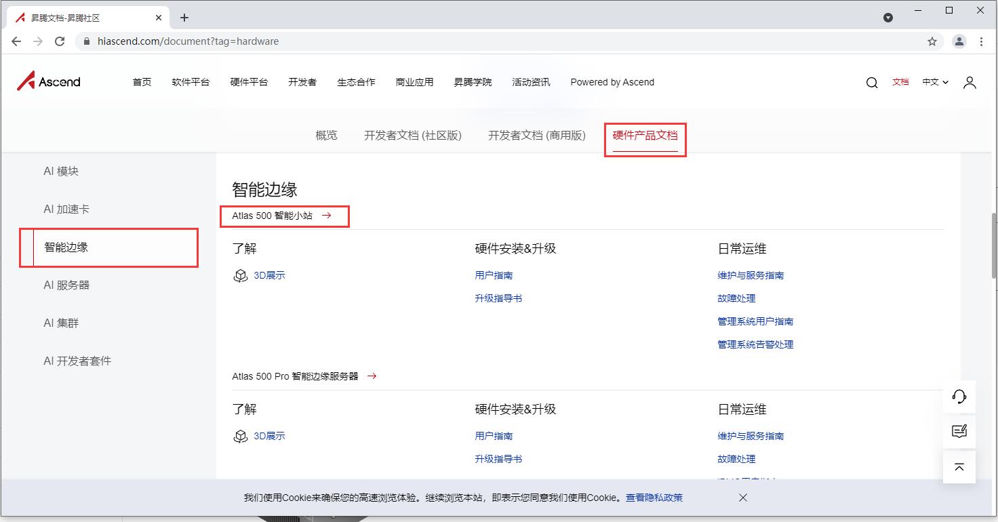Click the browser forward arrow

point(38,41)
